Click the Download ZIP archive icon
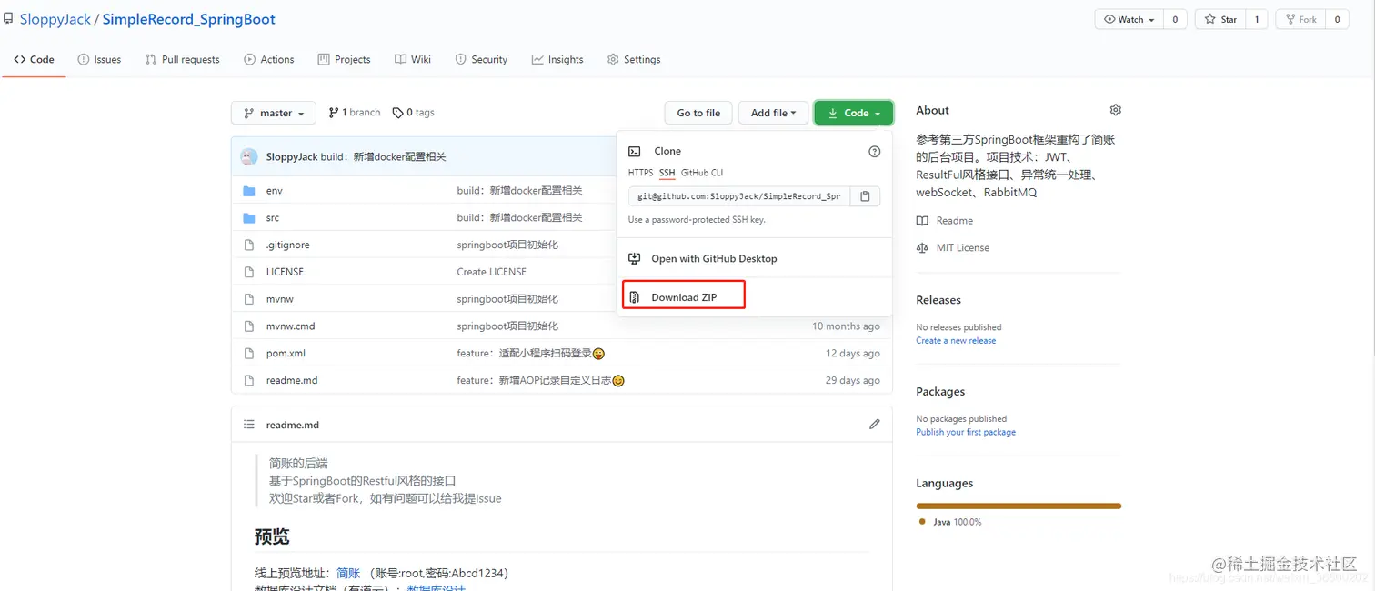This screenshot has height=591, width=1375. (x=635, y=297)
